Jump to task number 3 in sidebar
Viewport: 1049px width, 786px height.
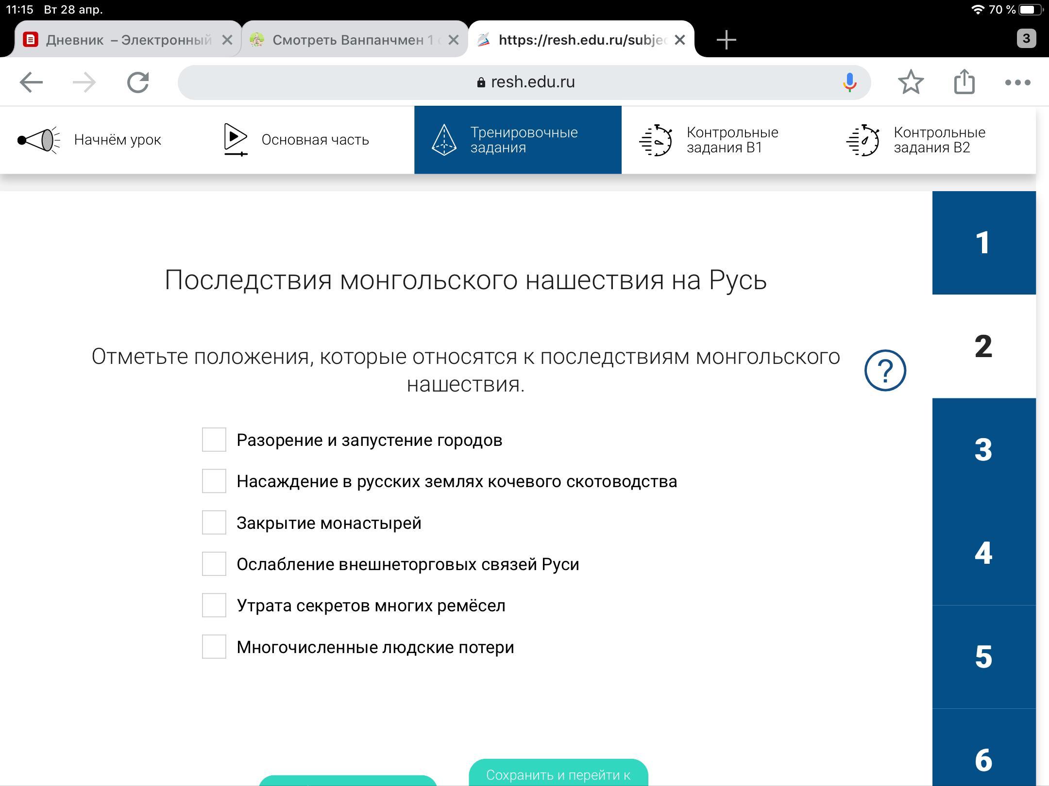(983, 450)
